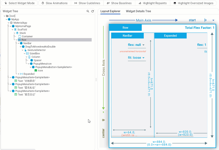
Task: Click the Expanded widget icon in tree
Action: (21, 74)
